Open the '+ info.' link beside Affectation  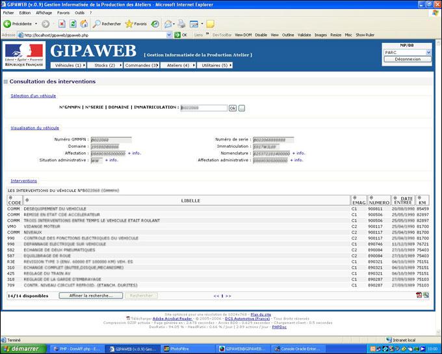(x=134, y=153)
